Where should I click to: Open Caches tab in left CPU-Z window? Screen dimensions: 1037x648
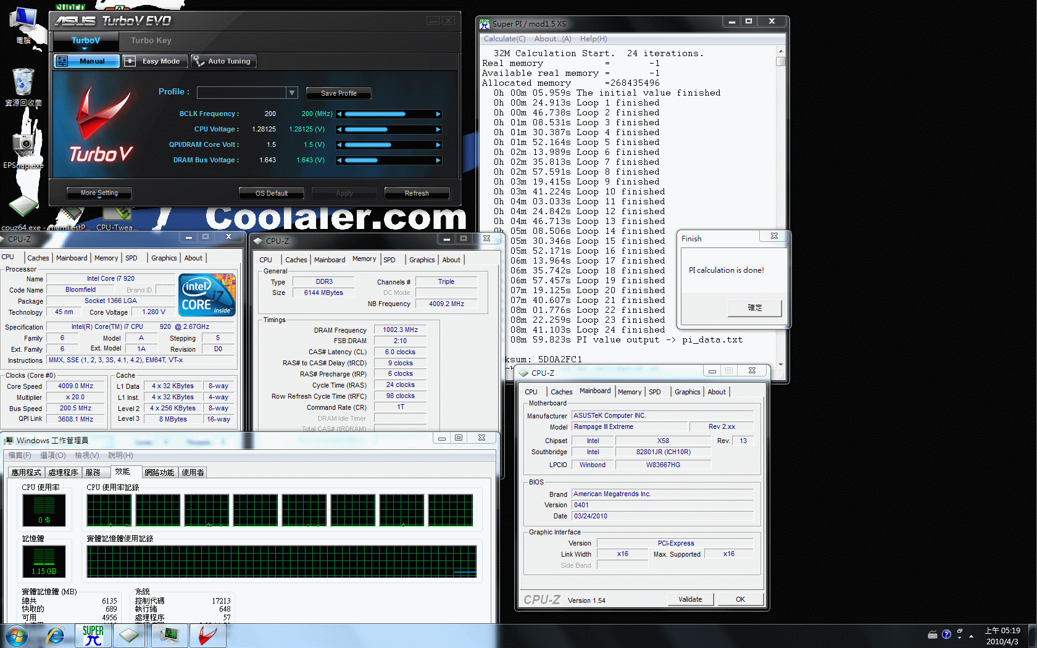pyautogui.click(x=38, y=258)
